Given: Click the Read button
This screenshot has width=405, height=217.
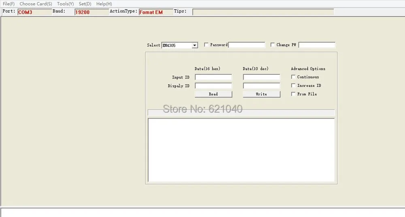Looking at the screenshot, I should (213, 94).
